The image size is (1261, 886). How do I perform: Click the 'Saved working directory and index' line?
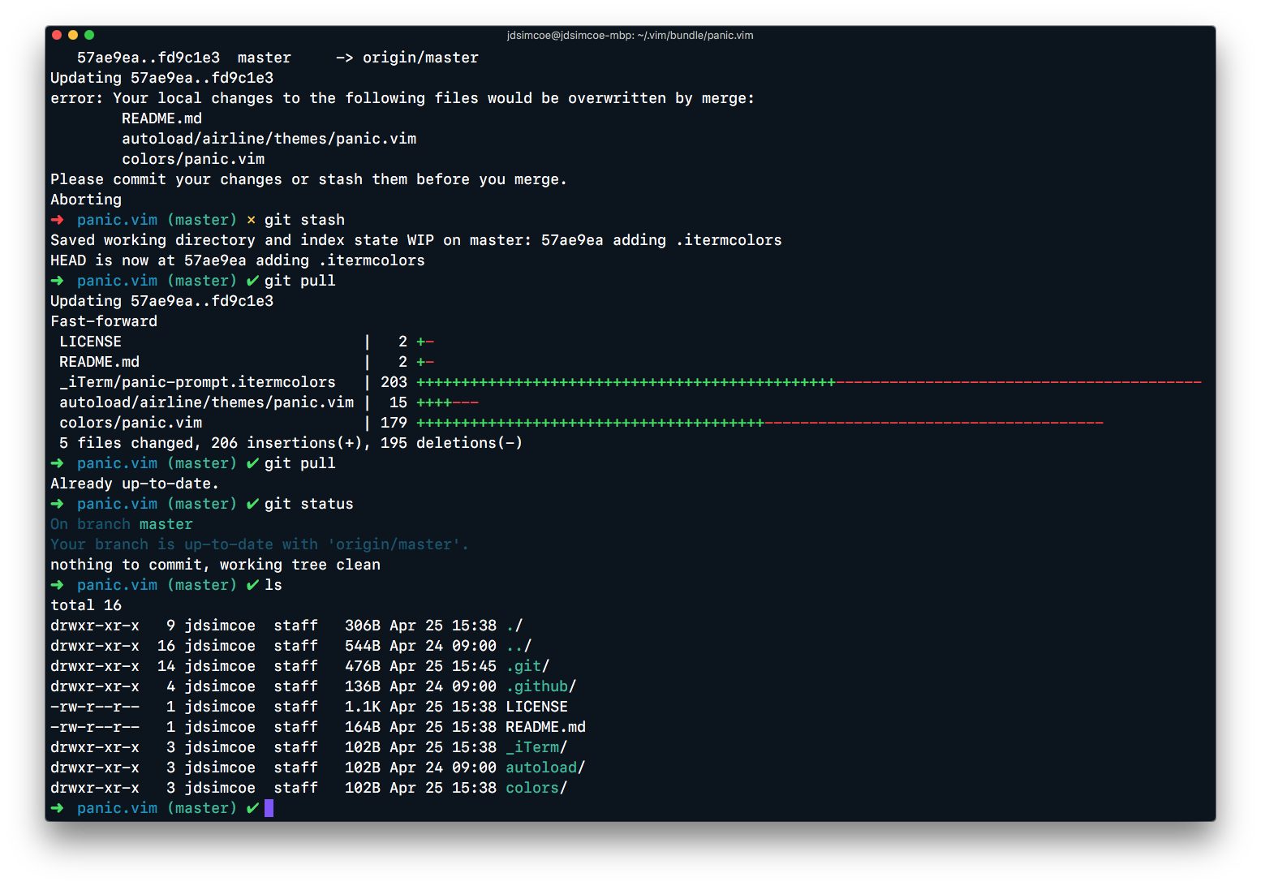coord(416,240)
